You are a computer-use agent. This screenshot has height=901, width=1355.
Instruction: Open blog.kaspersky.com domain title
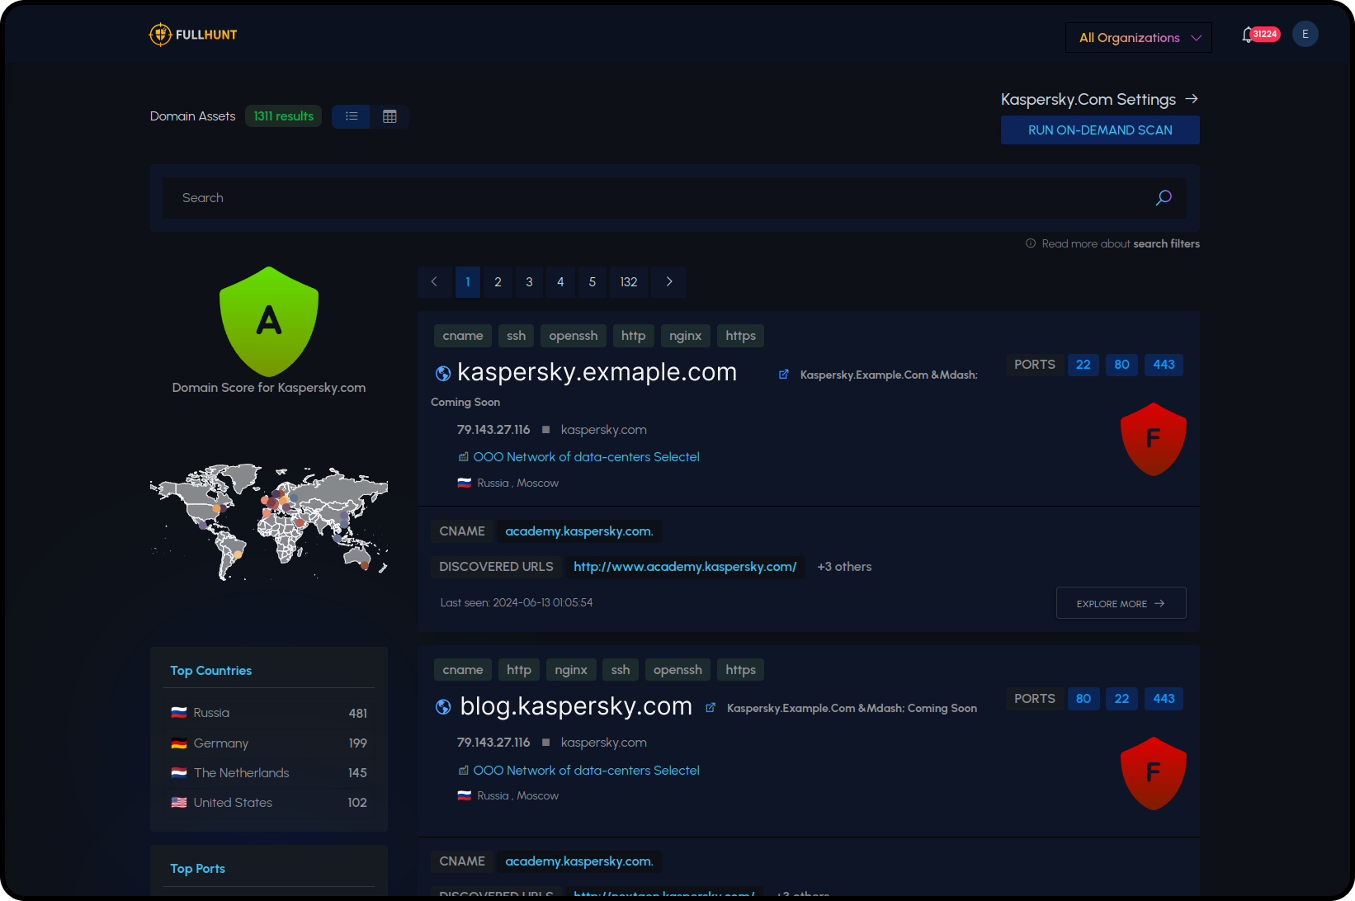click(576, 706)
